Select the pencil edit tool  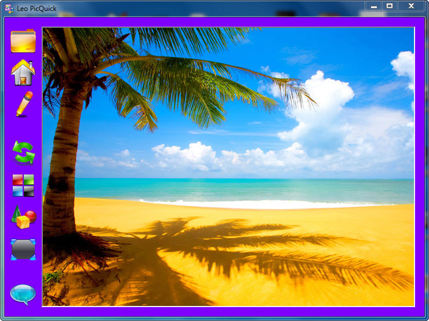tap(24, 104)
